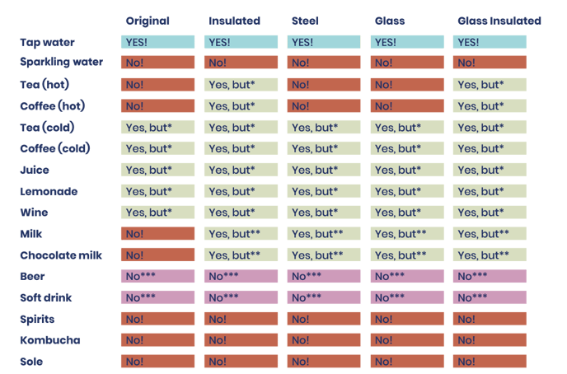This screenshot has height=374, width=567.
Task: Click Tea (hot) cell under Insulated
Action: [241, 84]
